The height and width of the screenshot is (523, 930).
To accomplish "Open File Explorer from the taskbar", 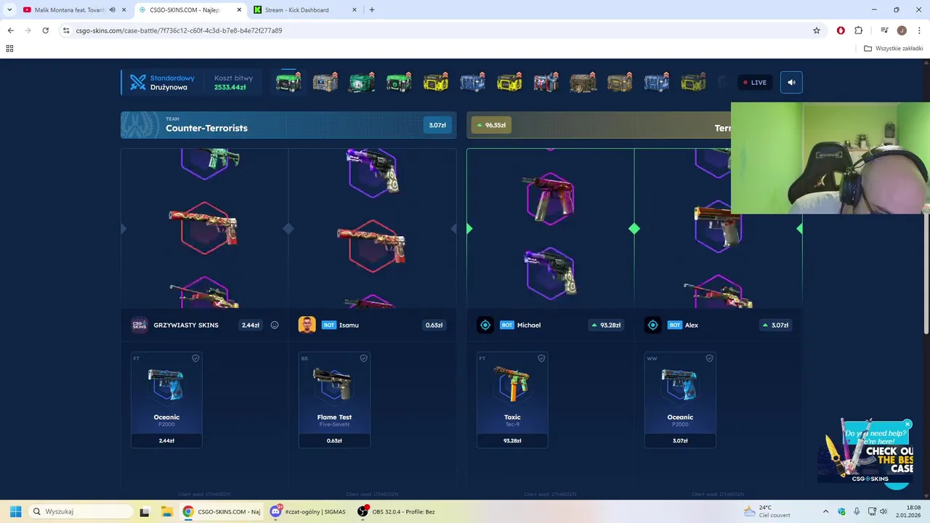I will [x=166, y=511].
